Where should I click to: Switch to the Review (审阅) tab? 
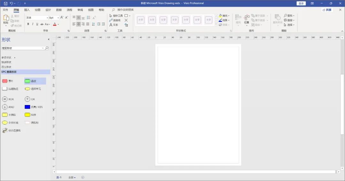80,10
